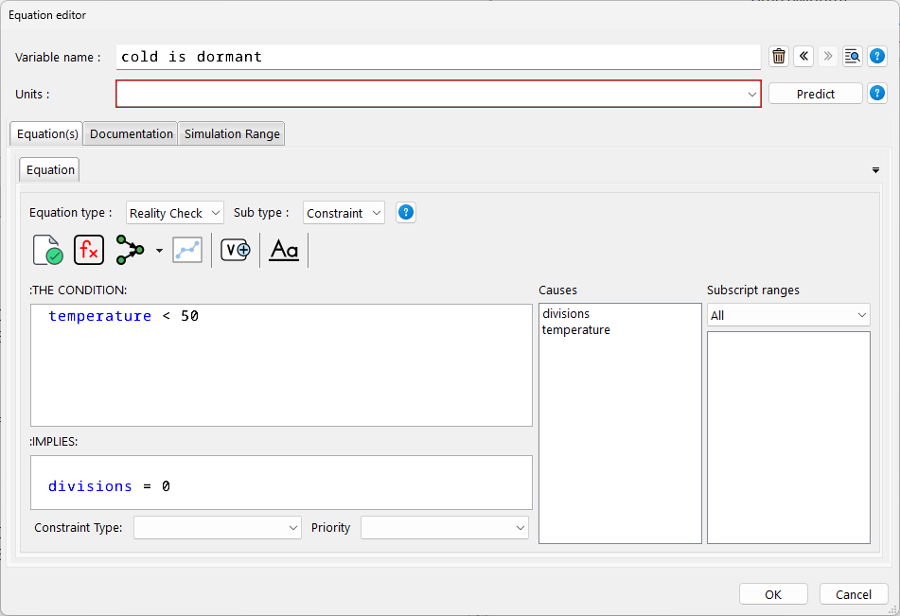Screen dimensions: 900x616
Task: Click the V+ add variable icon
Action: [236, 250]
